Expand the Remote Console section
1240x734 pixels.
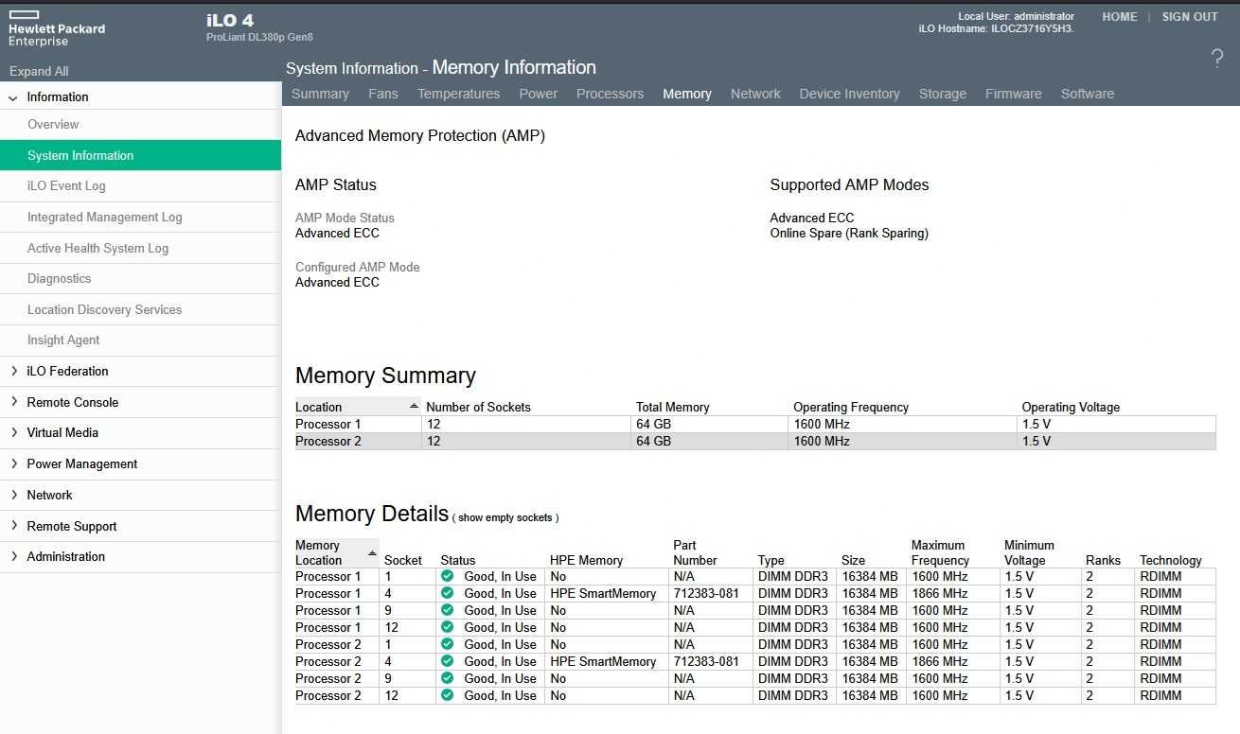tap(13, 402)
